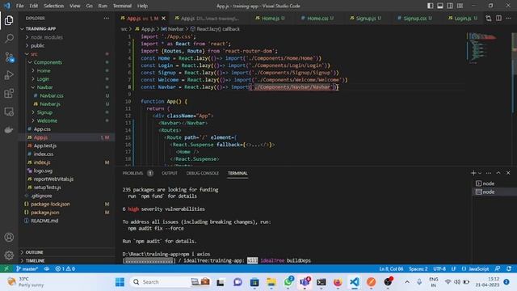Image resolution: width=517 pixels, height=291 pixels.
Task: Click UTF-8 encoding in status bar
Action: 439,268
